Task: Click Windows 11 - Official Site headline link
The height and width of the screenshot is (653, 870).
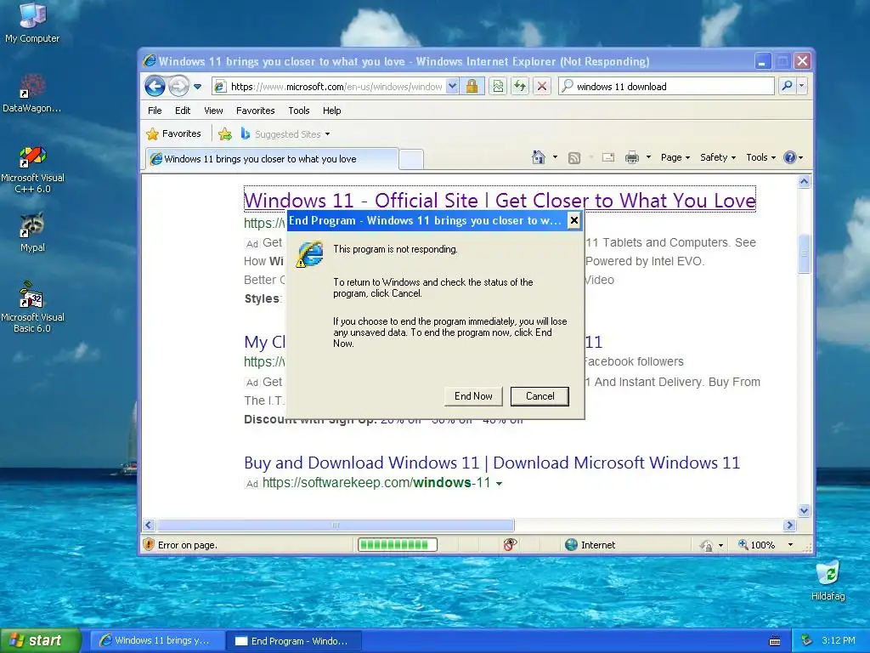Action: [x=500, y=200]
